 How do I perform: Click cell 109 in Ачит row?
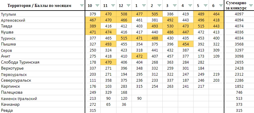pyautogui.click(x=216, y=56)
